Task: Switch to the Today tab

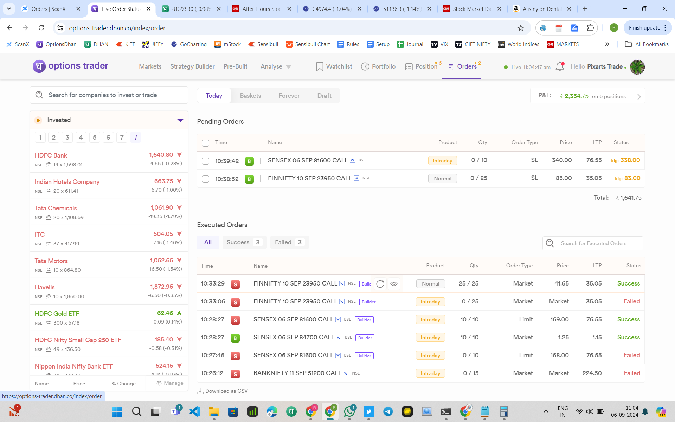Action: pyautogui.click(x=214, y=96)
